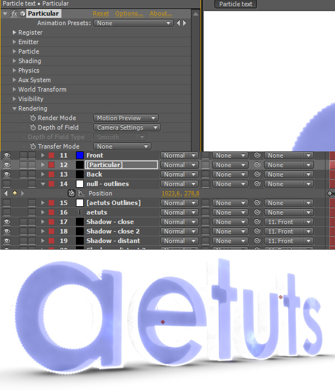Hide the Particular layer with its eye

7,165
